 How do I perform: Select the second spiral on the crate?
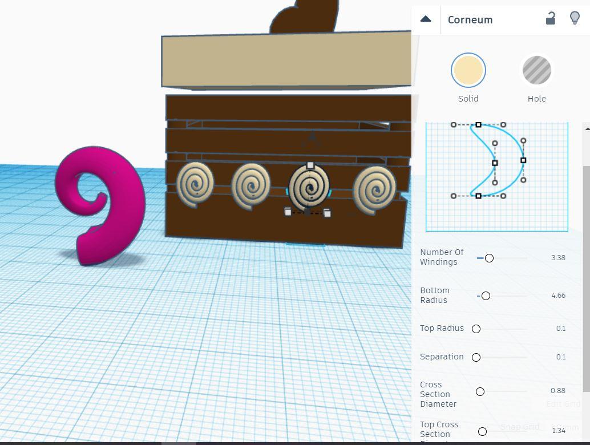click(x=250, y=186)
